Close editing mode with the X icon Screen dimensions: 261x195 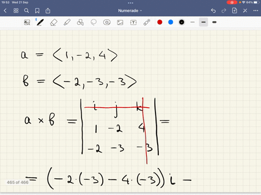(245, 11)
